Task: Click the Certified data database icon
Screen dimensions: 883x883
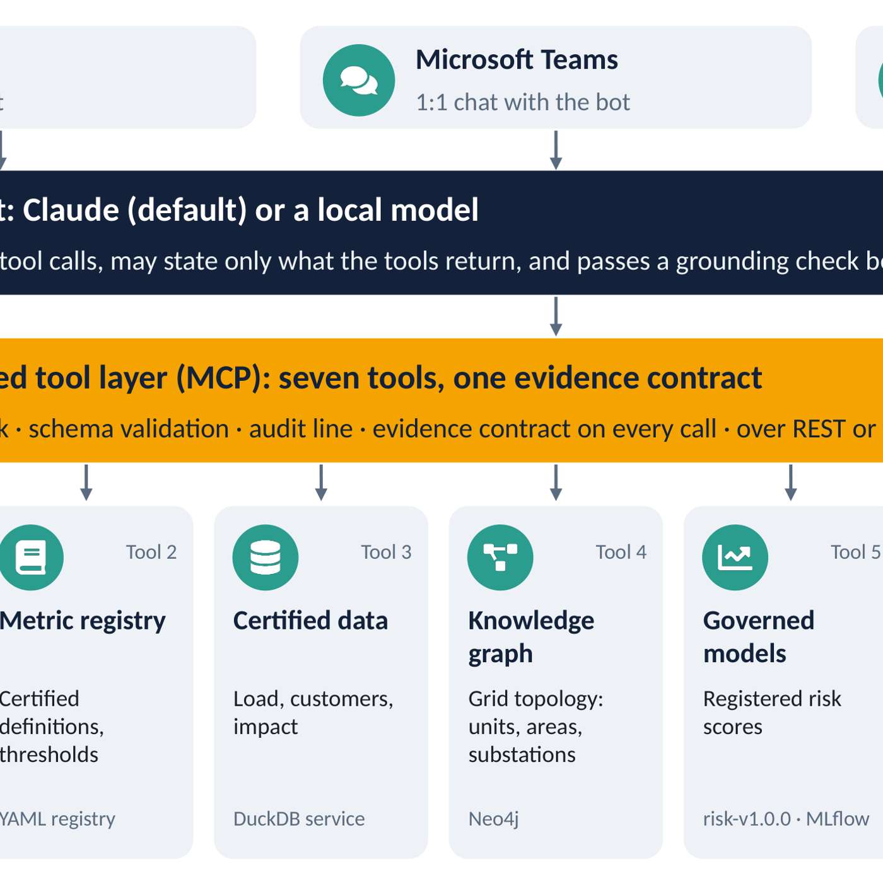Action: coord(266,558)
